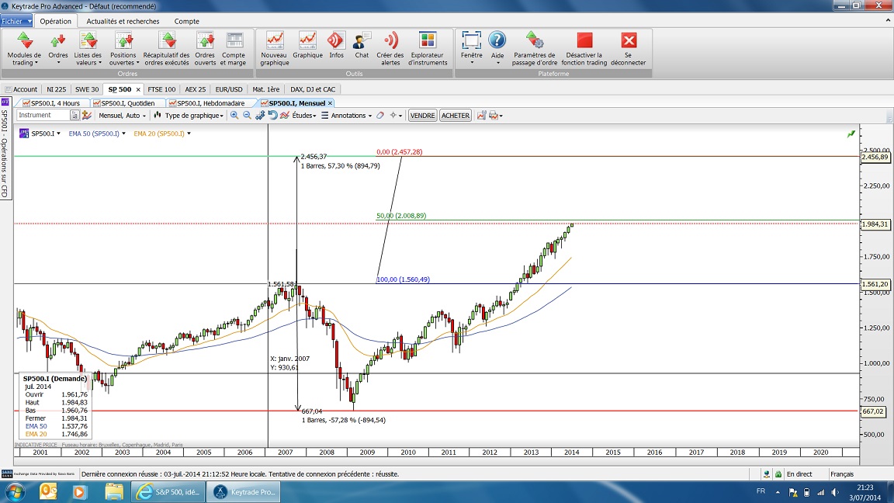
Task: Open Fenêtre menu
Action: [x=472, y=48]
